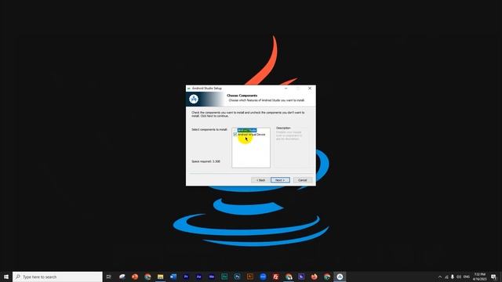
Task: Open the notification center icon
Action: (x=493, y=277)
